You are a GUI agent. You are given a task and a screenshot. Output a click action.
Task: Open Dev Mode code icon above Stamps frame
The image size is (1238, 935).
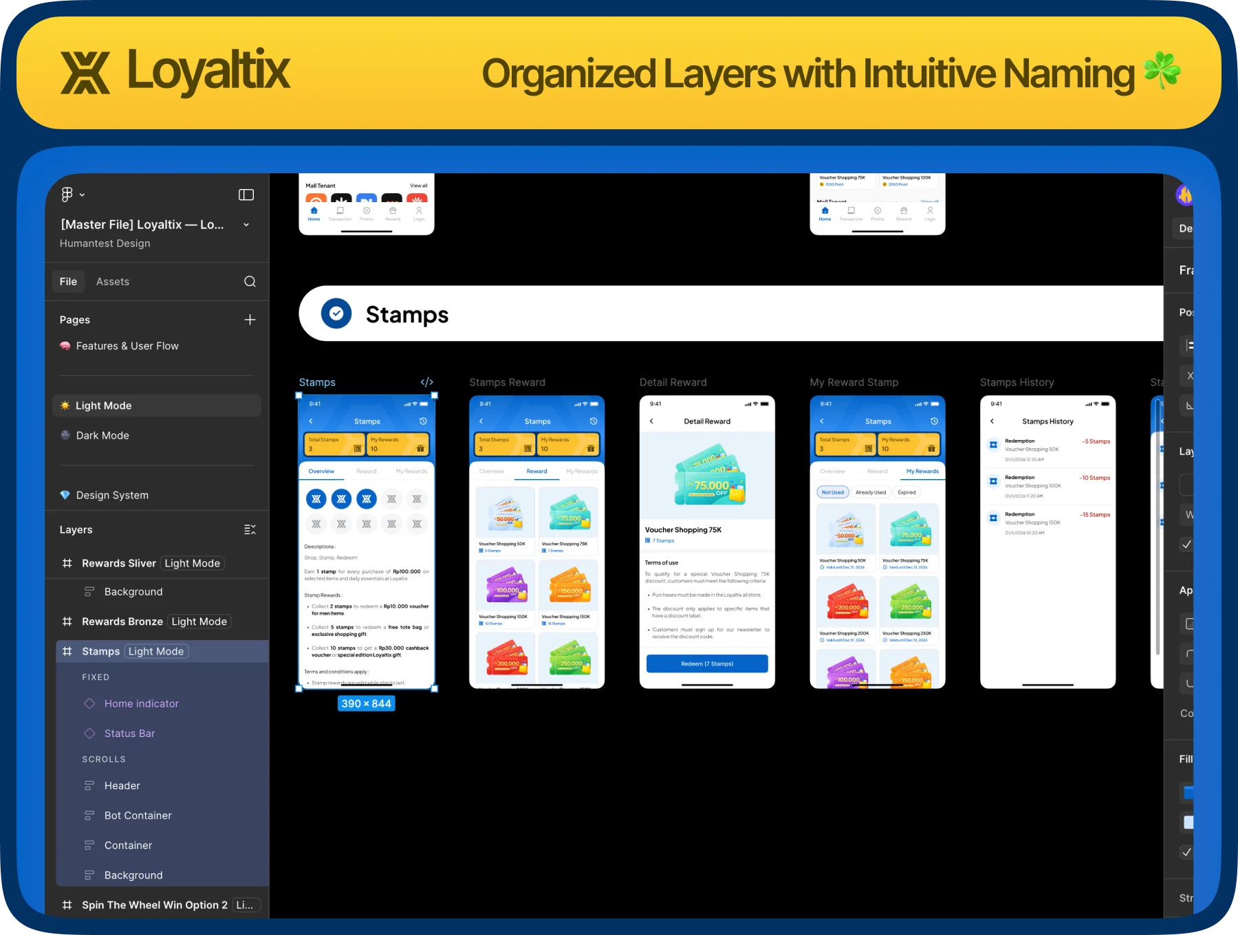[x=427, y=382]
